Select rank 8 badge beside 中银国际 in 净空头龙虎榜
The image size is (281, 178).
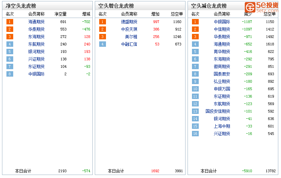pos(10,74)
